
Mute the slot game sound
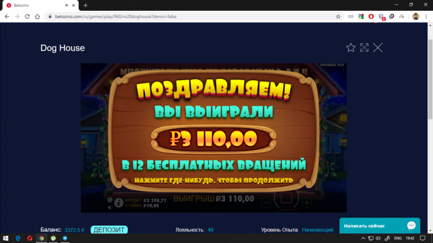tap(110, 208)
